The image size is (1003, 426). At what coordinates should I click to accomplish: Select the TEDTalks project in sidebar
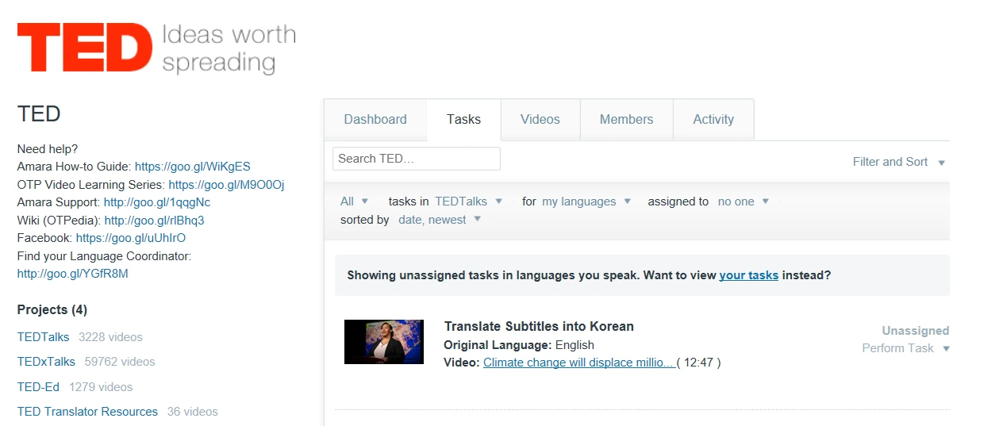point(43,337)
